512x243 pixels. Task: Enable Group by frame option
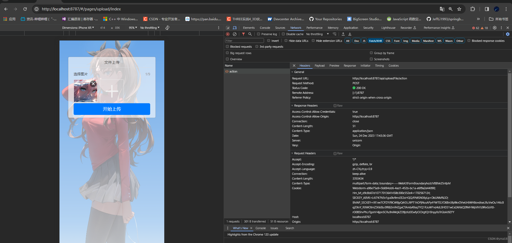click(371, 53)
